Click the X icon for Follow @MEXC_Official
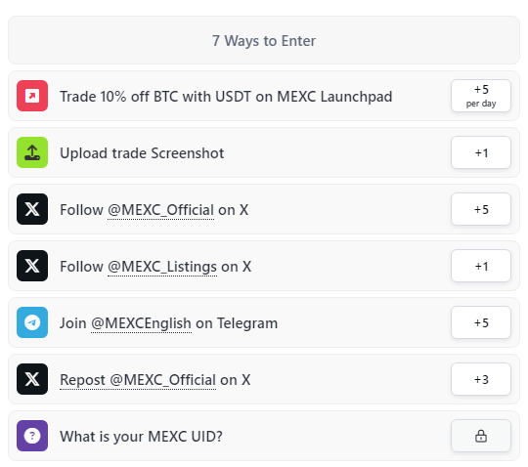 32,209
